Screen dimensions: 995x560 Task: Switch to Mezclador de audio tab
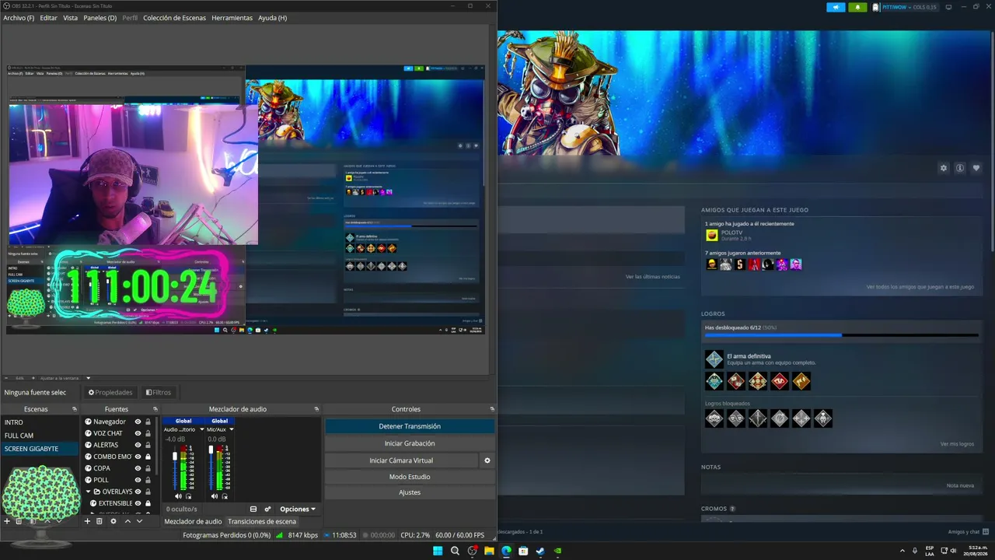coord(193,521)
